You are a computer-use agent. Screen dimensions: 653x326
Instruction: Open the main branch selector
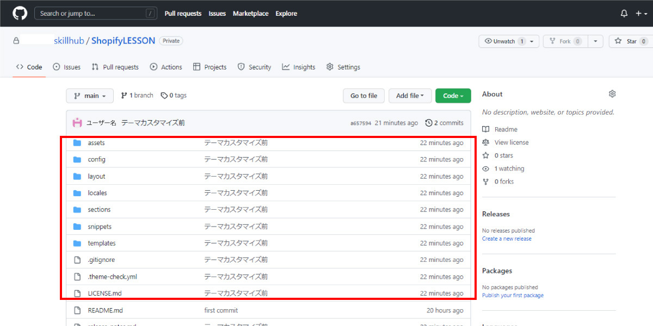pos(90,96)
